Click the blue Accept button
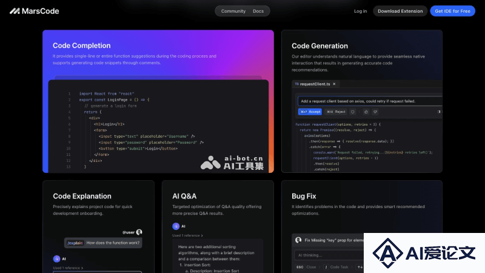Viewport: 485px width, 273px height. (x=310, y=112)
